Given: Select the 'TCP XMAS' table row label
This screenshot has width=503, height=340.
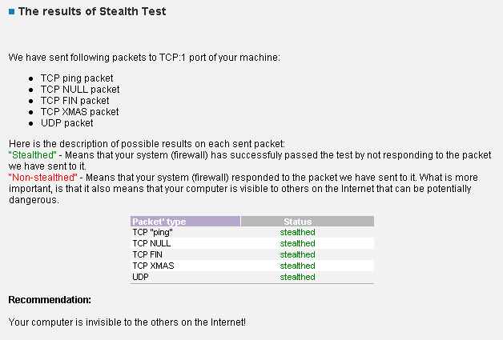Looking at the screenshot, I should [153, 266].
